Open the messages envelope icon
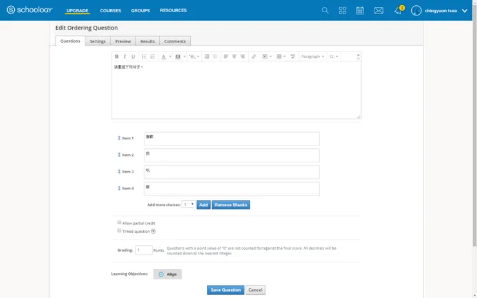This screenshot has height=298, width=477. coord(379,11)
